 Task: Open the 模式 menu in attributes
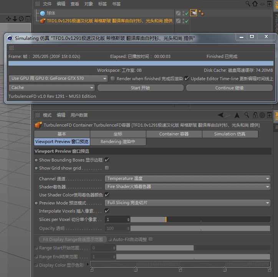click(x=47, y=115)
